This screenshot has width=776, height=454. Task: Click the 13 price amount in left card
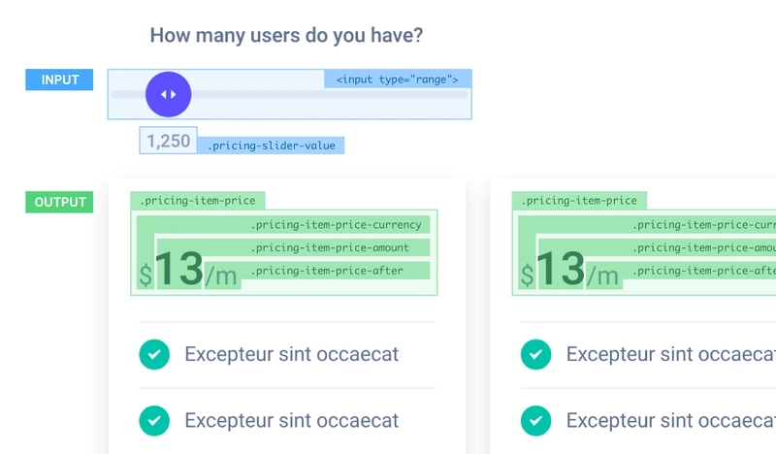(178, 270)
